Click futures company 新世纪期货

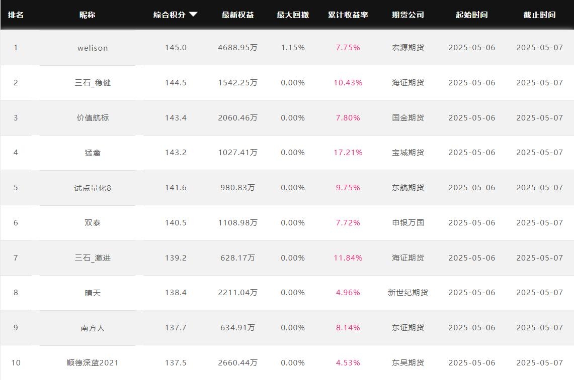pyautogui.click(x=408, y=292)
